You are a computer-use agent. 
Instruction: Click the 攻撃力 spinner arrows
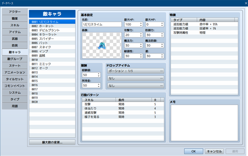pos(141,35)
